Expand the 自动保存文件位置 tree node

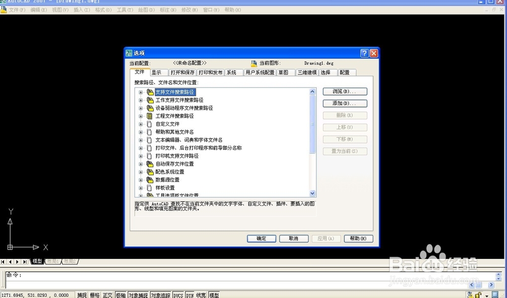[140, 164]
